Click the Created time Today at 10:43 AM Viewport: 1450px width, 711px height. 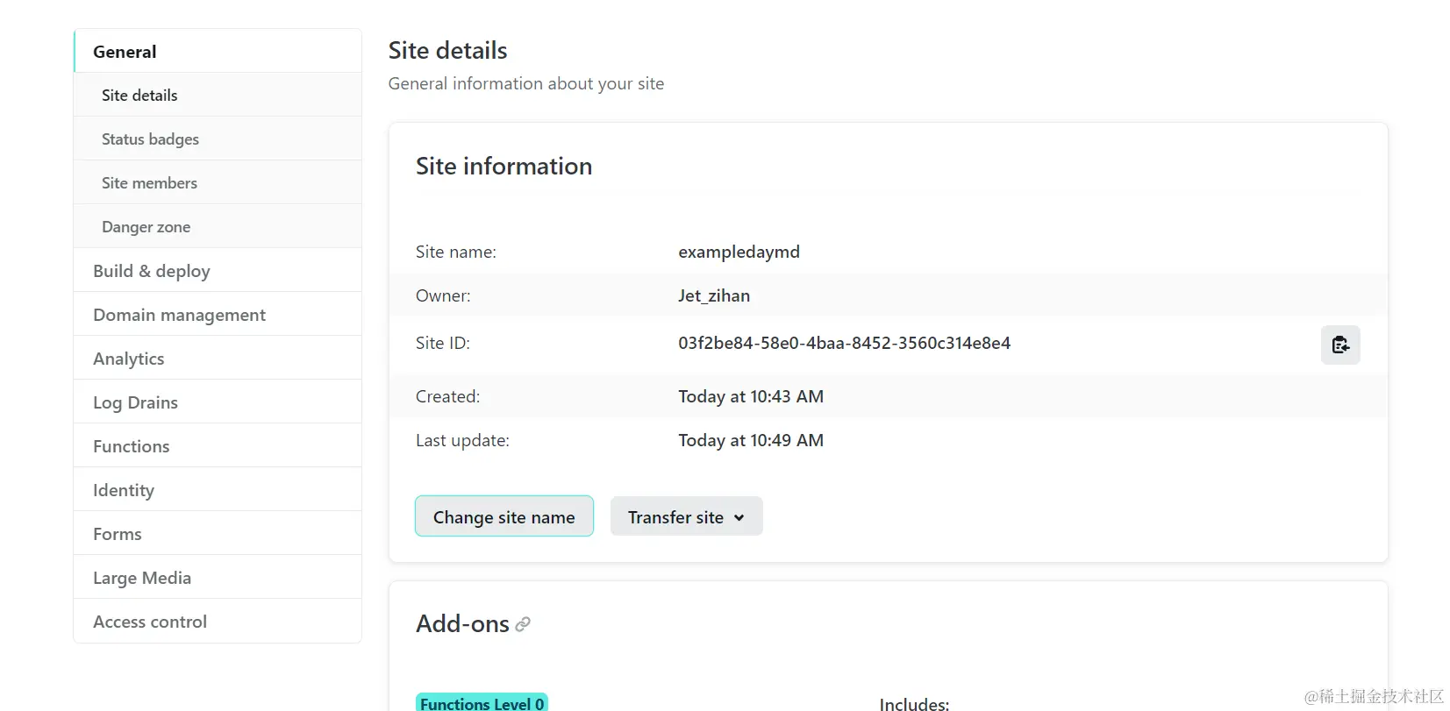[751, 396]
